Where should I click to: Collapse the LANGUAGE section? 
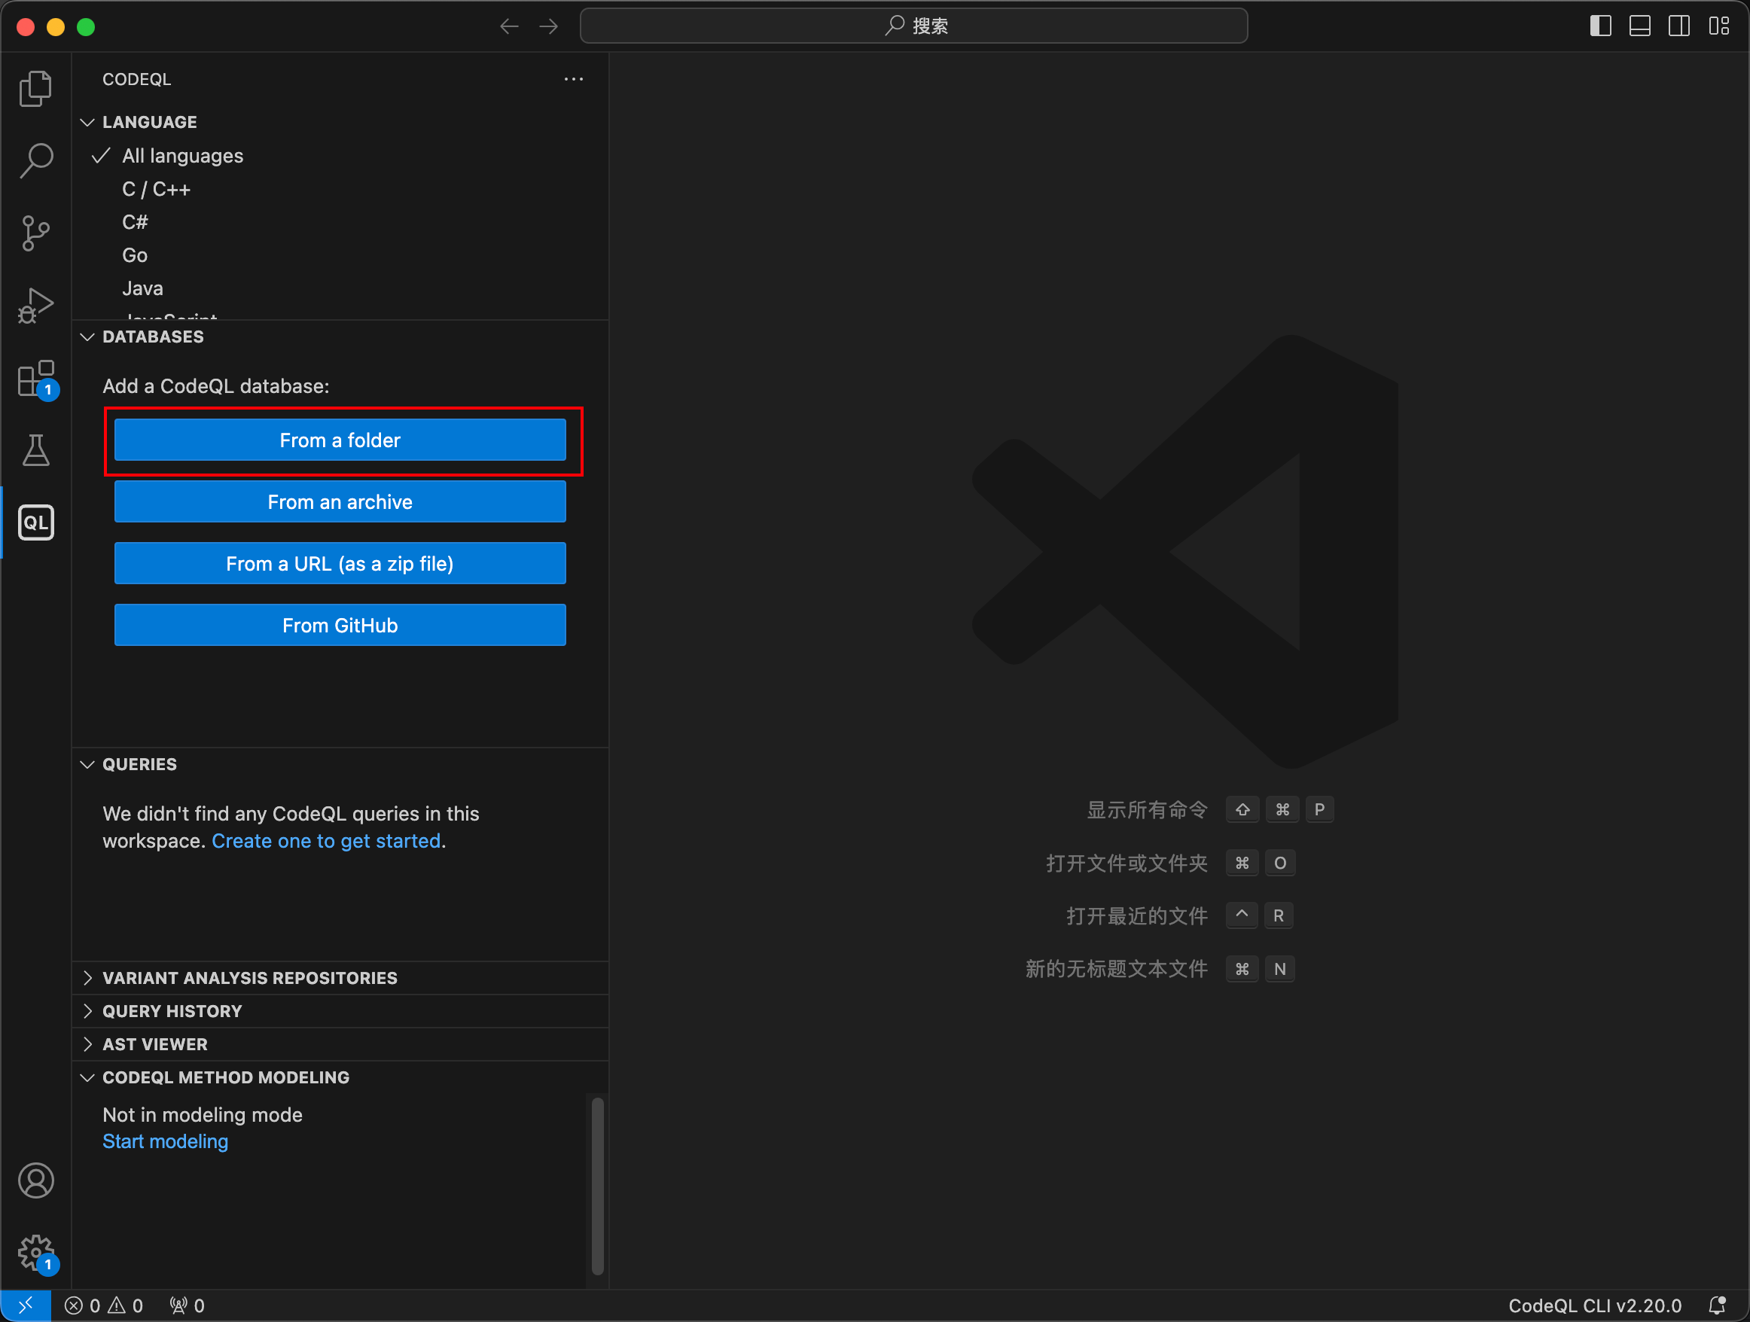[x=150, y=122]
